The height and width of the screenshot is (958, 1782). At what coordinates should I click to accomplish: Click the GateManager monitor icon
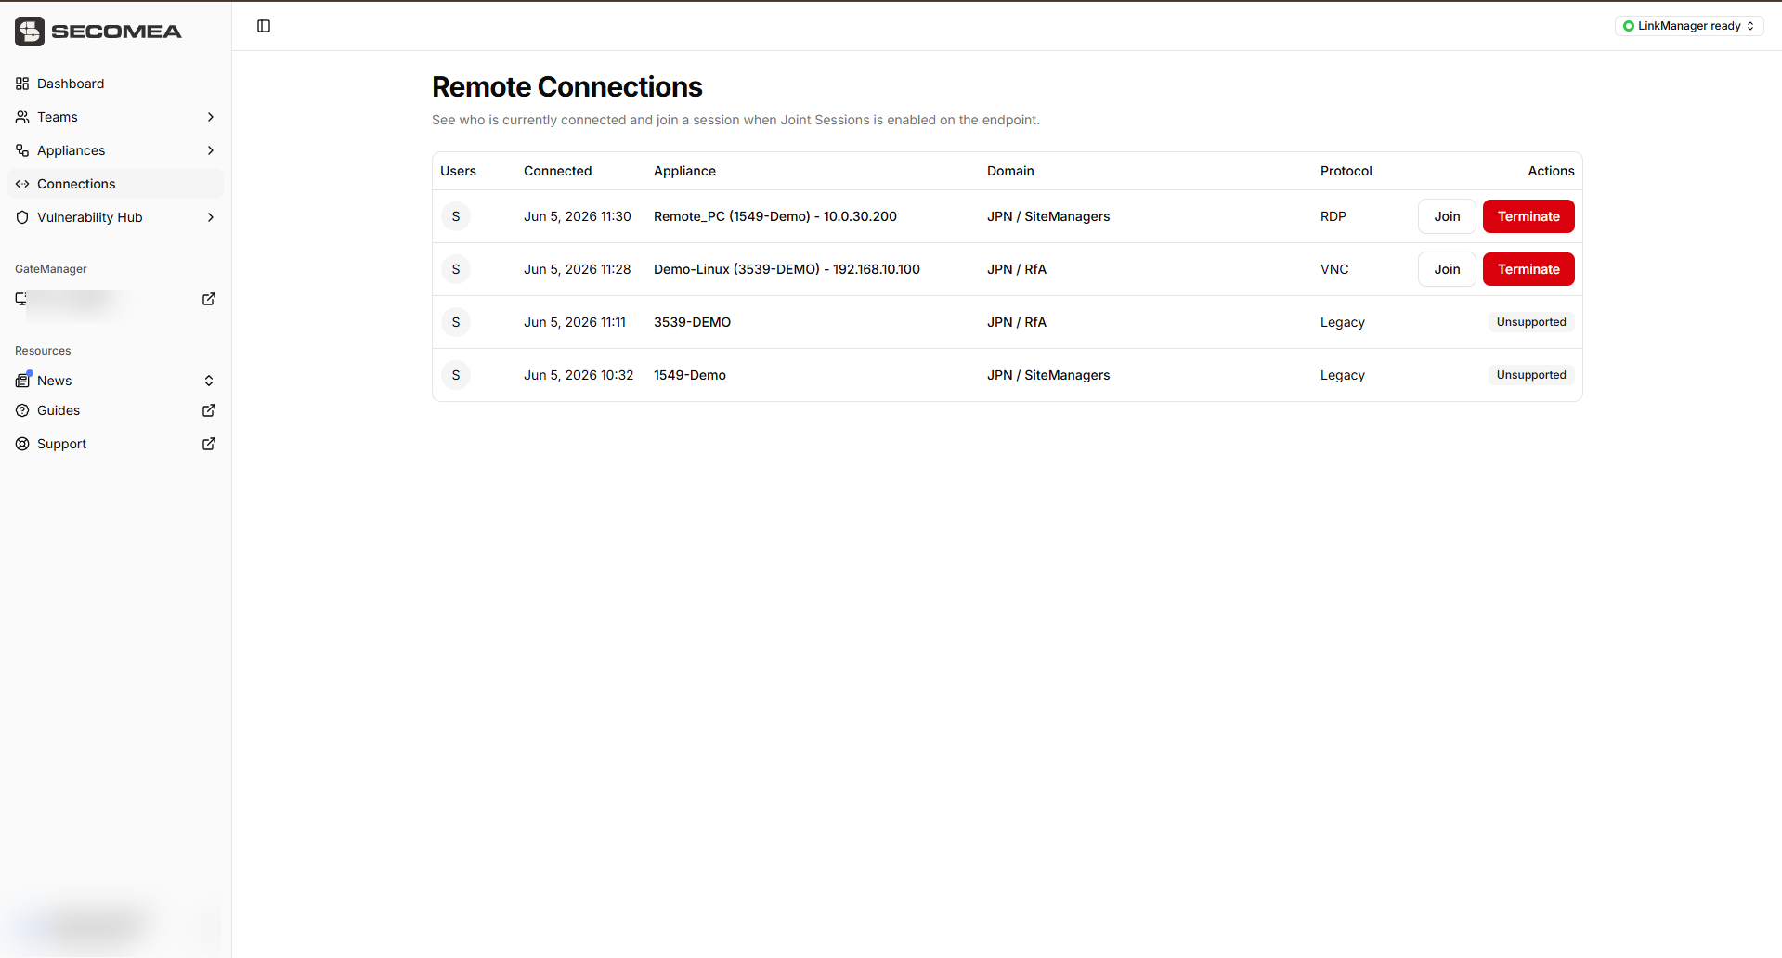click(x=21, y=299)
